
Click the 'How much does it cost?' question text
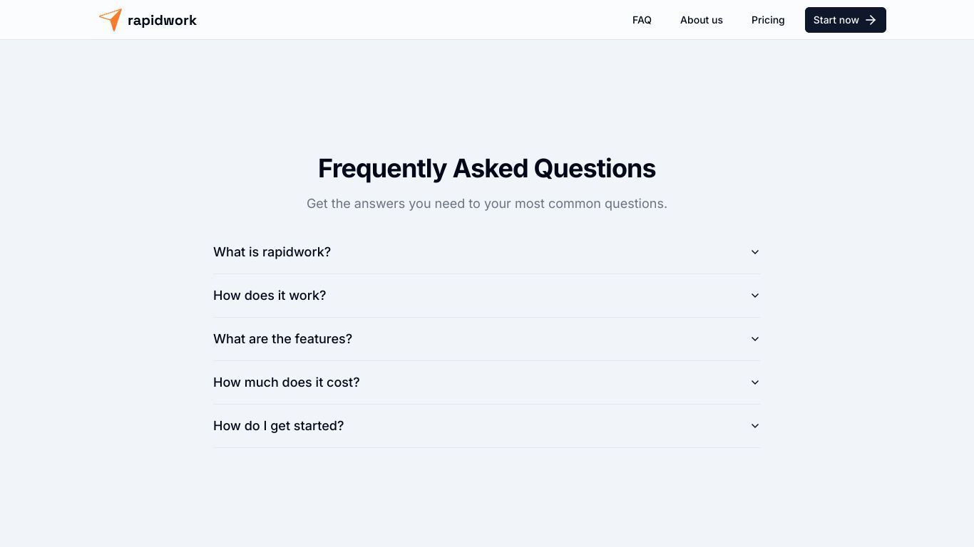click(286, 382)
